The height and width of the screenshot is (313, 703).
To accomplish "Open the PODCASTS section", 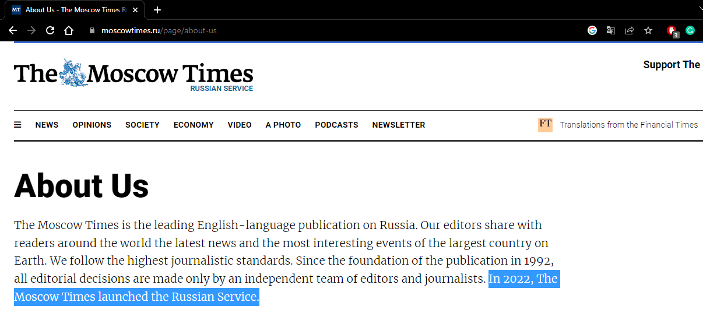I will [x=336, y=125].
